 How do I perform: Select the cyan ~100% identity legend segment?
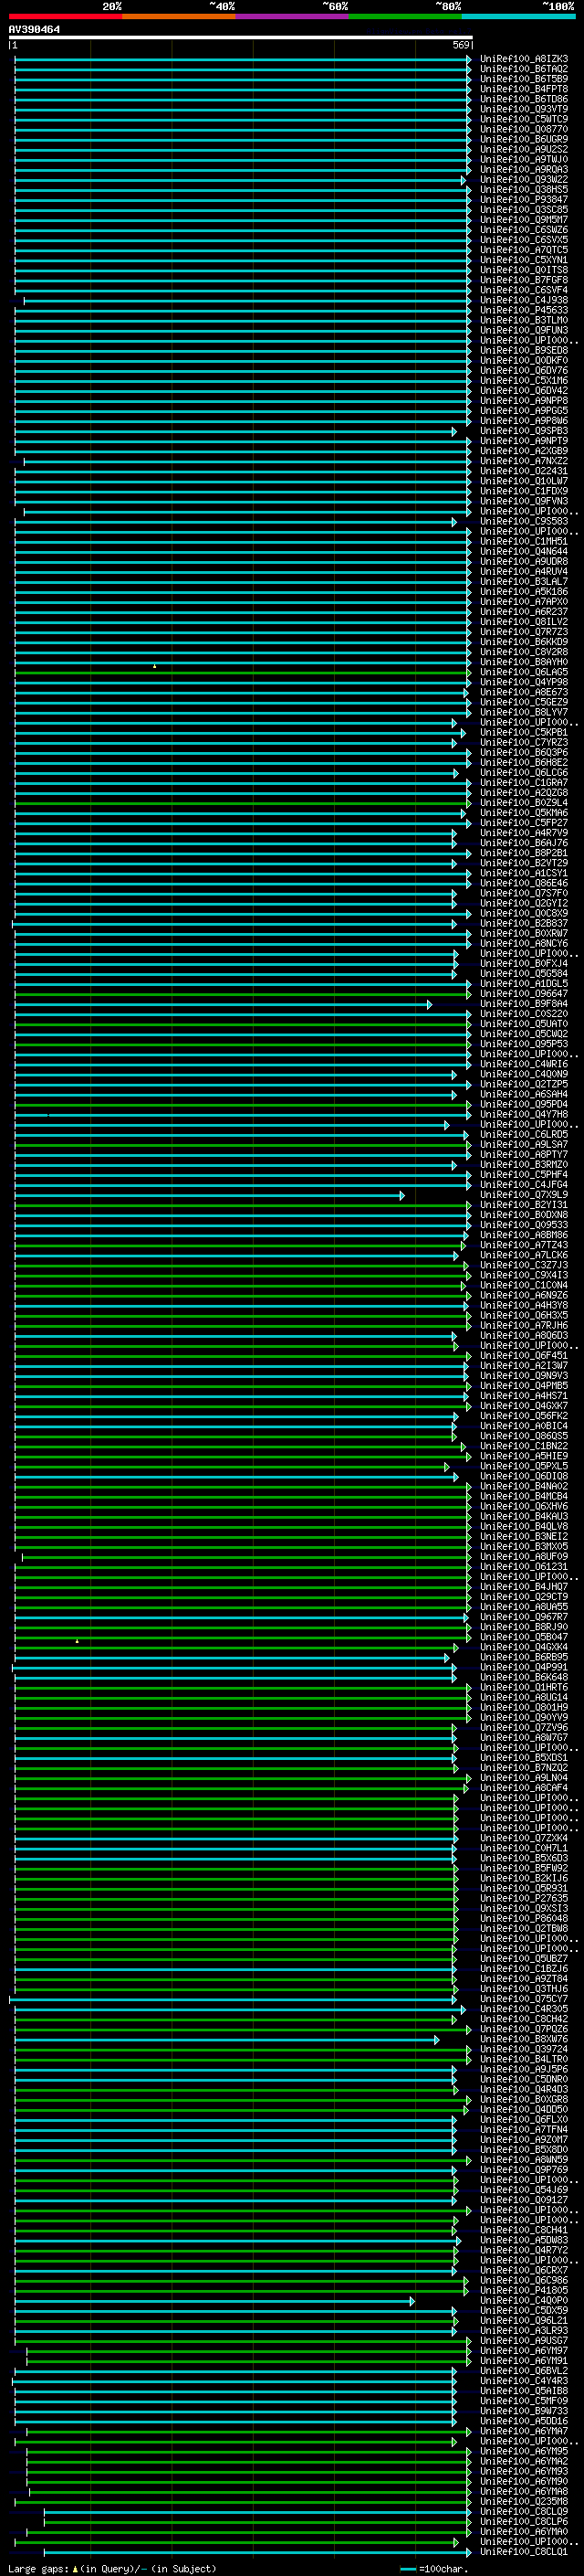(519, 16)
